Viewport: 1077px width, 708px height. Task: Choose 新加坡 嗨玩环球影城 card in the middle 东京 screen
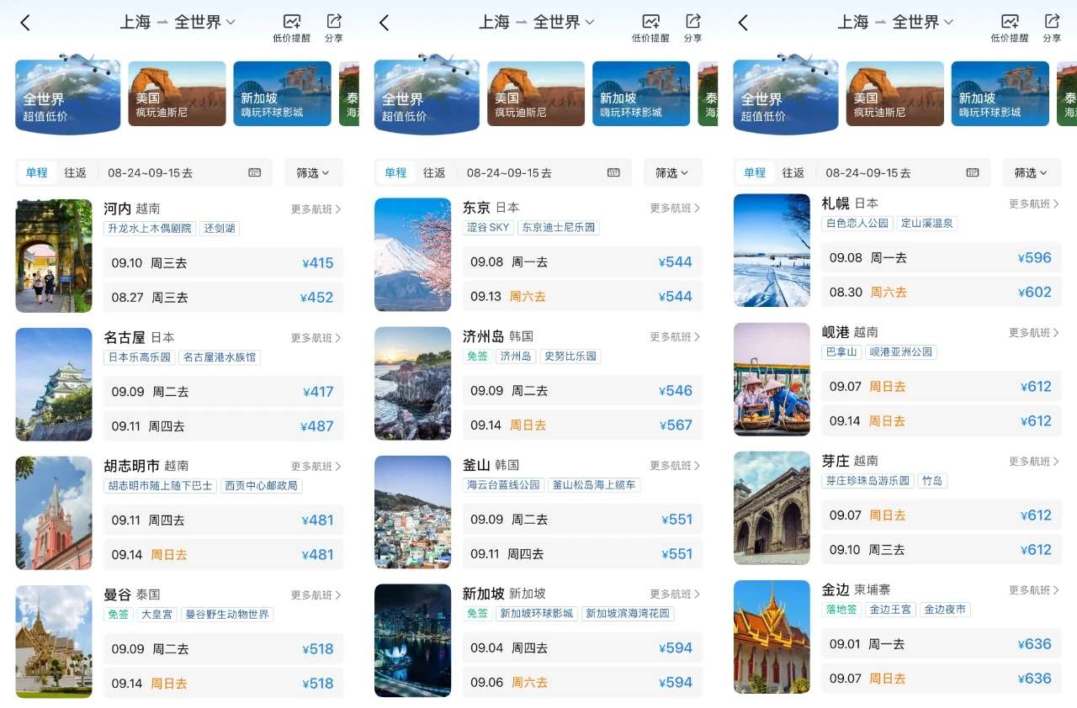point(641,93)
